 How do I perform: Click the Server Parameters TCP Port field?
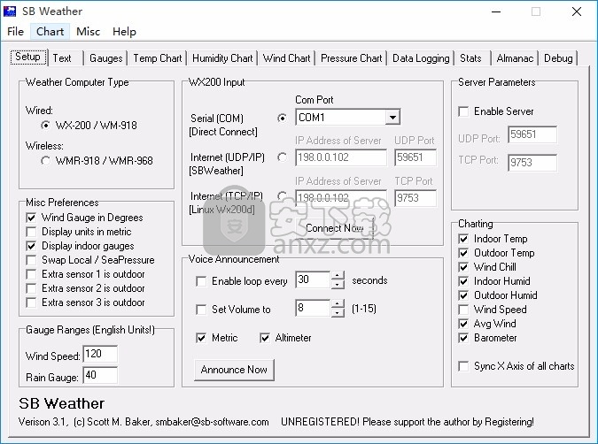click(532, 163)
